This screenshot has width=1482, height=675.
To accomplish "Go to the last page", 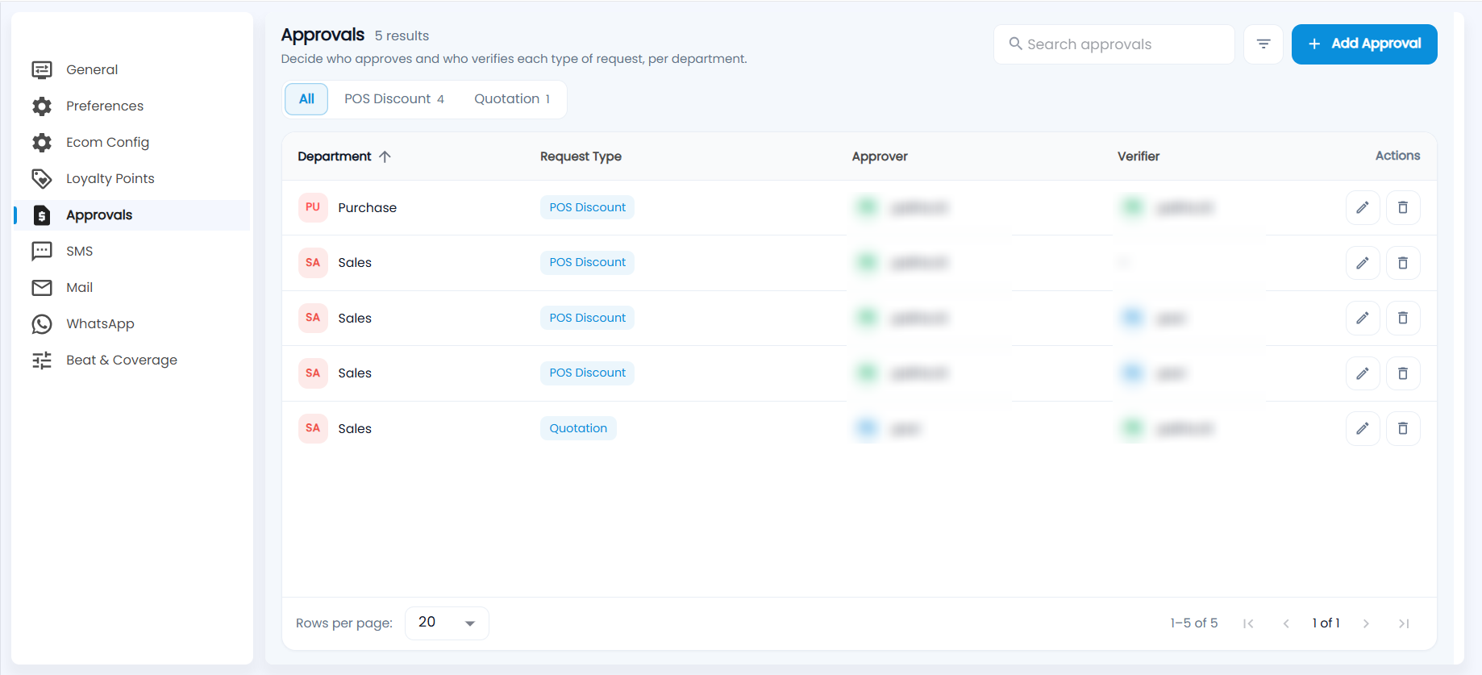I will point(1404,623).
